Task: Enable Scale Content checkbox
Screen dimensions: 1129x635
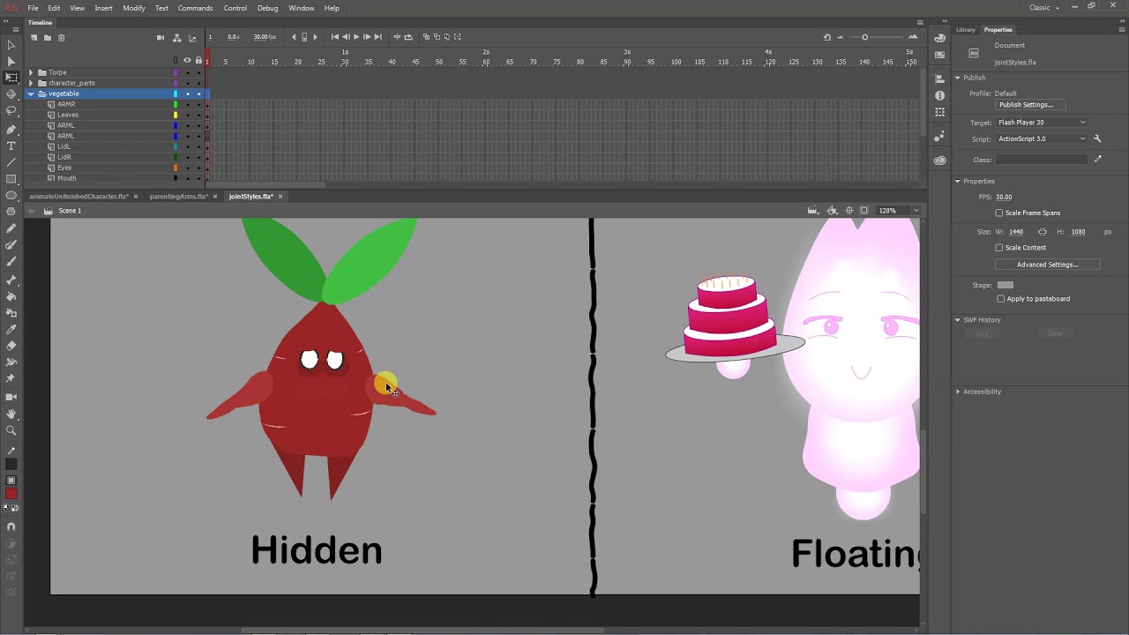Action: [x=999, y=248]
